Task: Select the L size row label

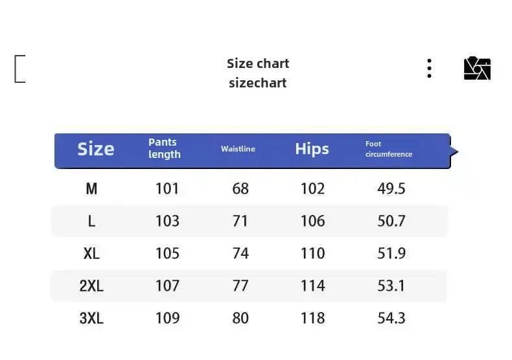Action: click(92, 221)
